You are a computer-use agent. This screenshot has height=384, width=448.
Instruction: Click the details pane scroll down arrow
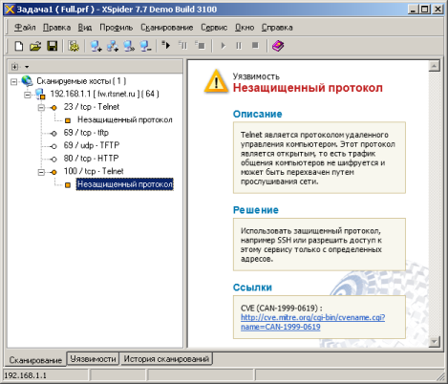click(x=434, y=342)
